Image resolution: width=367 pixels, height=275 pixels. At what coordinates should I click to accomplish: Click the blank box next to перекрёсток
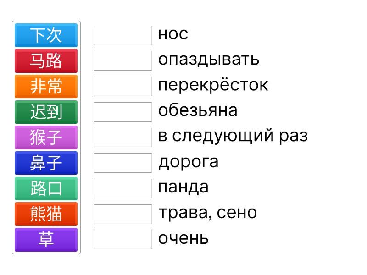pyautogui.click(x=122, y=86)
